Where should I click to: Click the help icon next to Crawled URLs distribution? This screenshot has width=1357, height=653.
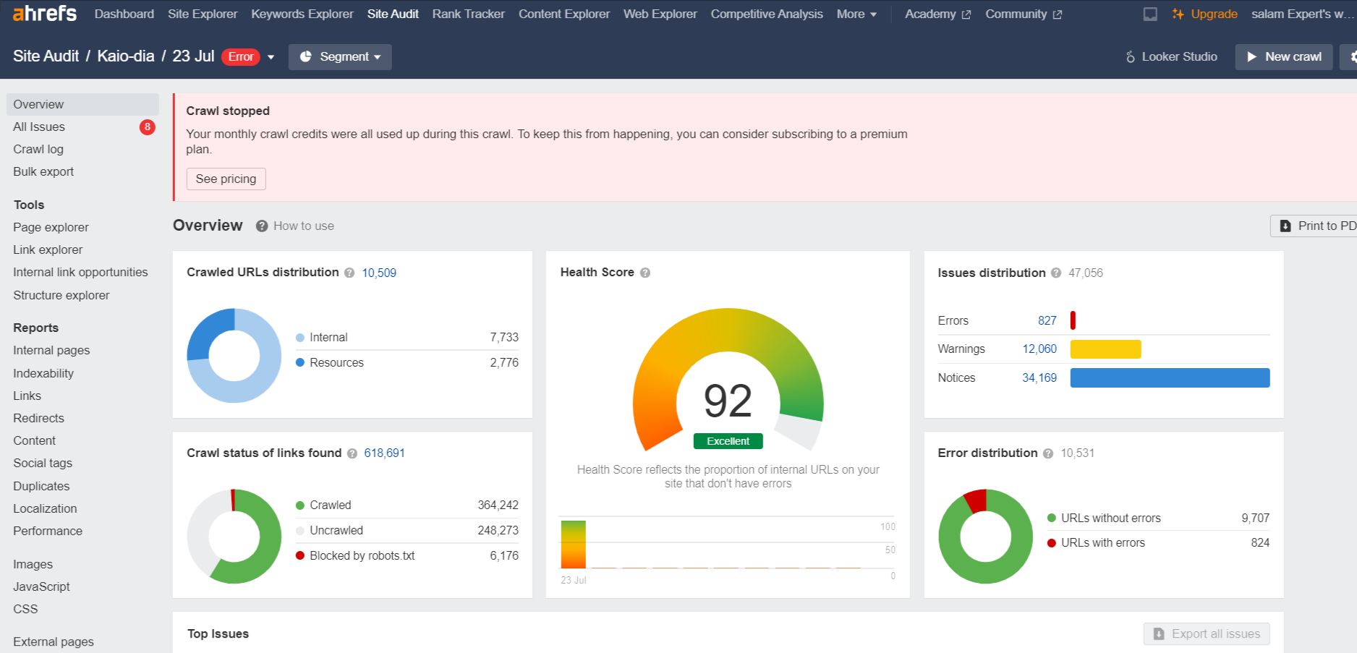tap(349, 273)
